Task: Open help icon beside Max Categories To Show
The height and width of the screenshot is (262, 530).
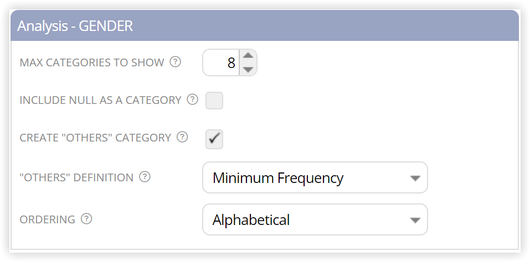Action: 176,62
